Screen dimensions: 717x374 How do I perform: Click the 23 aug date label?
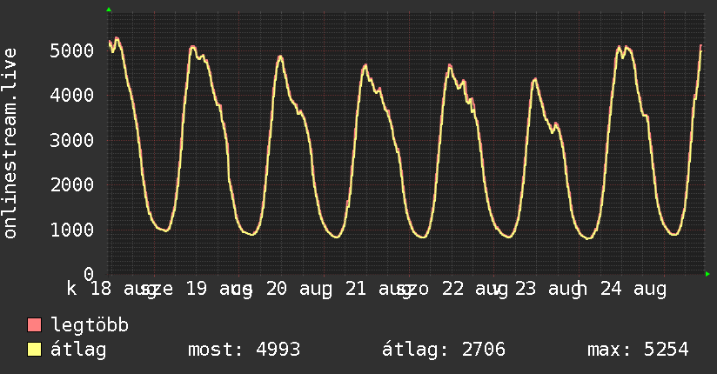point(548,289)
